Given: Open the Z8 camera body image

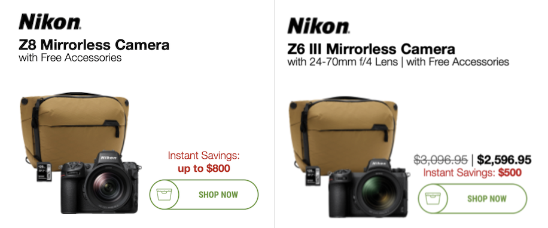Looking at the screenshot, I should point(101,183).
